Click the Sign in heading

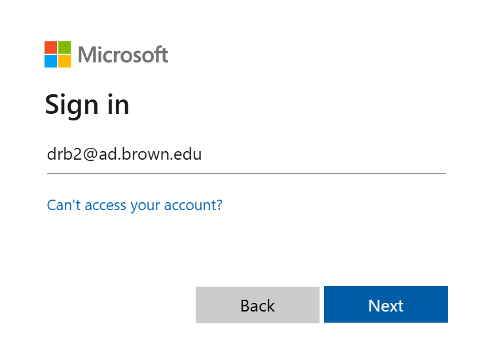coord(87,105)
